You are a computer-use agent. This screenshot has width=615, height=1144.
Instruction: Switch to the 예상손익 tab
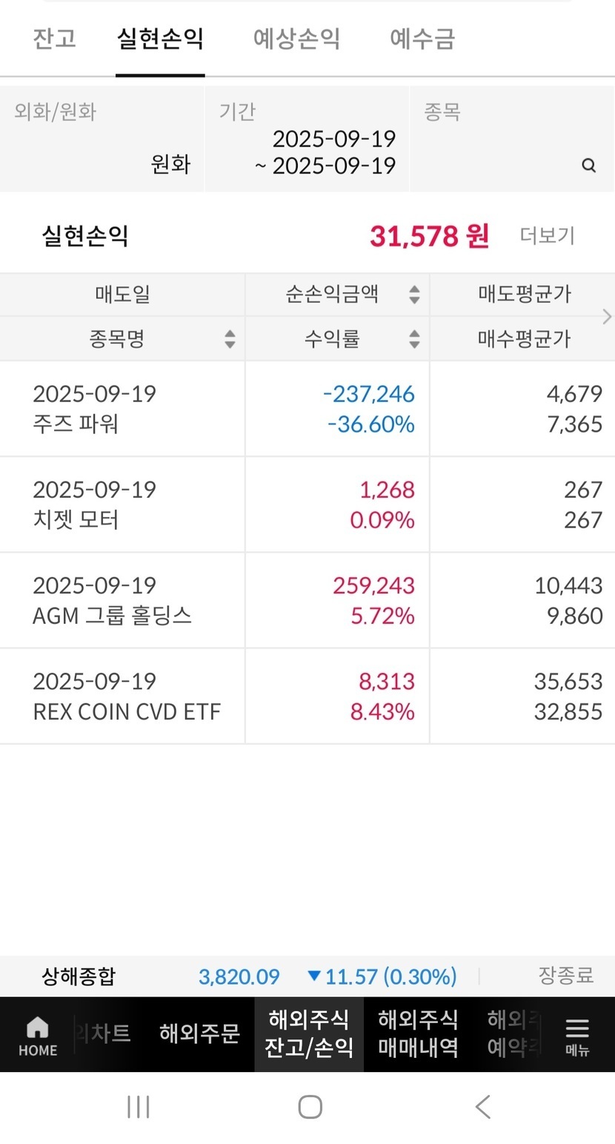click(x=296, y=39)
